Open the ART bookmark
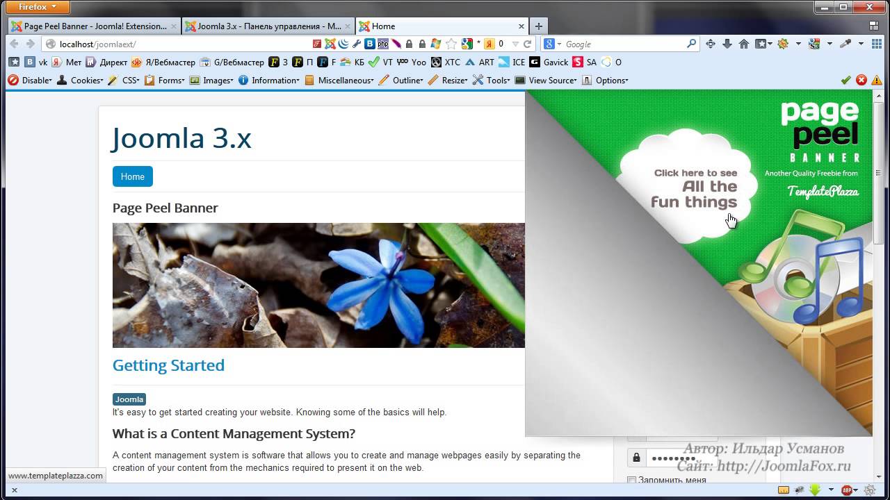The height and width of the screenshot is (500, 890). 480,62
